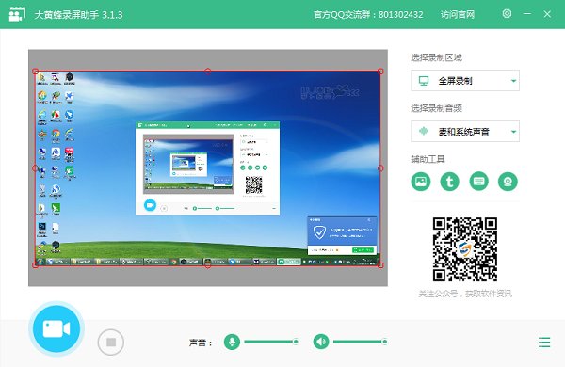The image size is (565, 367).
Task: Click the image watermark tool icon
Action: pyautogui.click(x=421, y=182)
